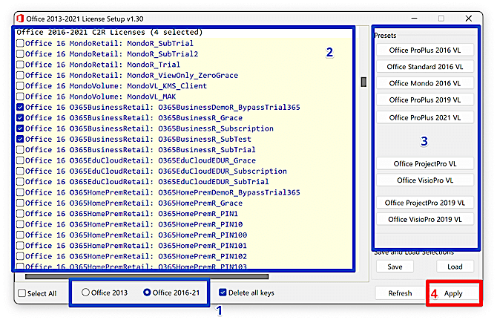The image size is (497, 320).
Task: Check O365HomePremR_PIN10 checkbox
Action: click(20, 224)
